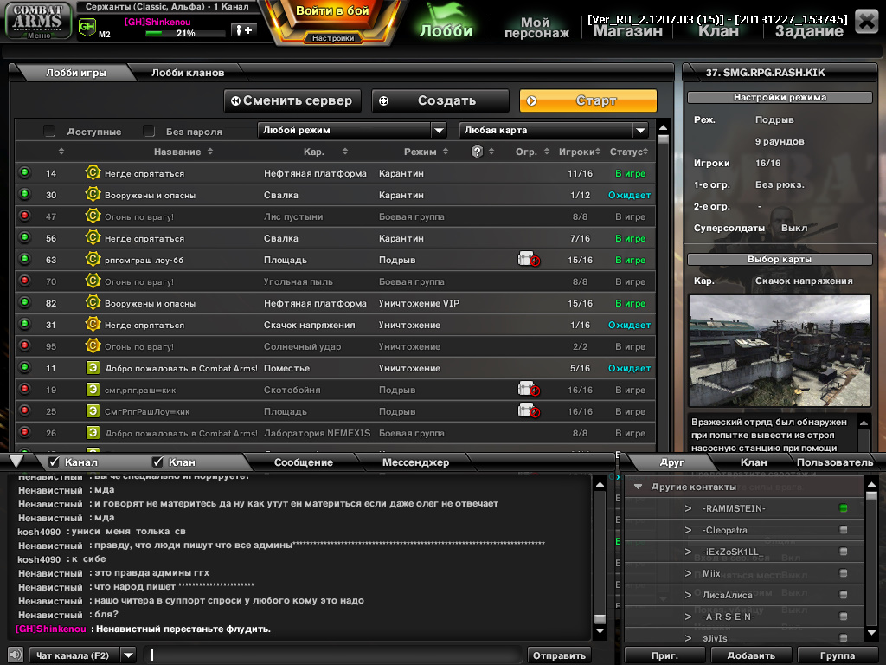Screen dimensions: 886x665
Task: Click -RAMMSTEIN- online status indicator
Action: coord(843,507)
